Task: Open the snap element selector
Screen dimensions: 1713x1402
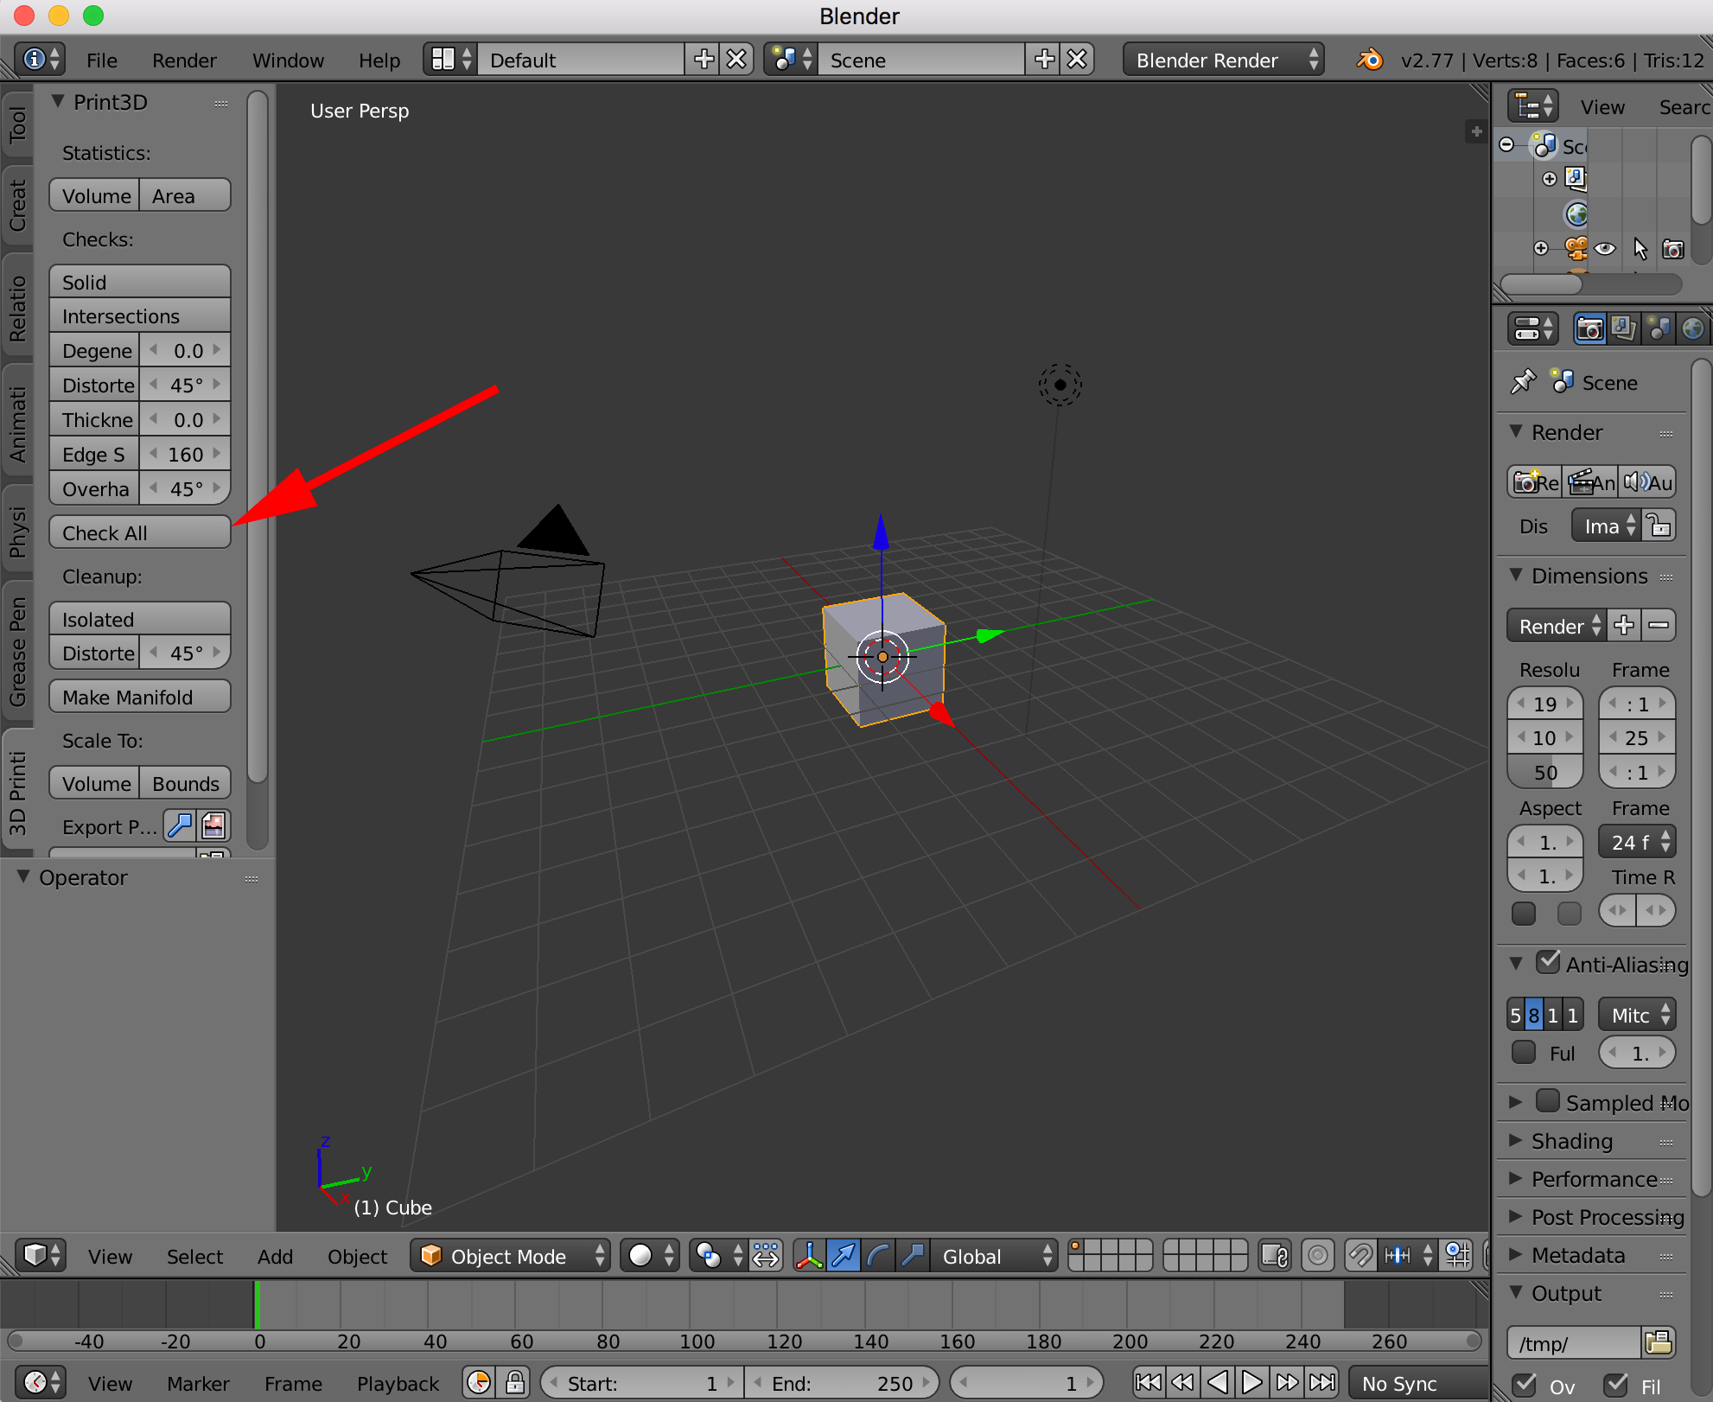Action: click(1408, 1255)
